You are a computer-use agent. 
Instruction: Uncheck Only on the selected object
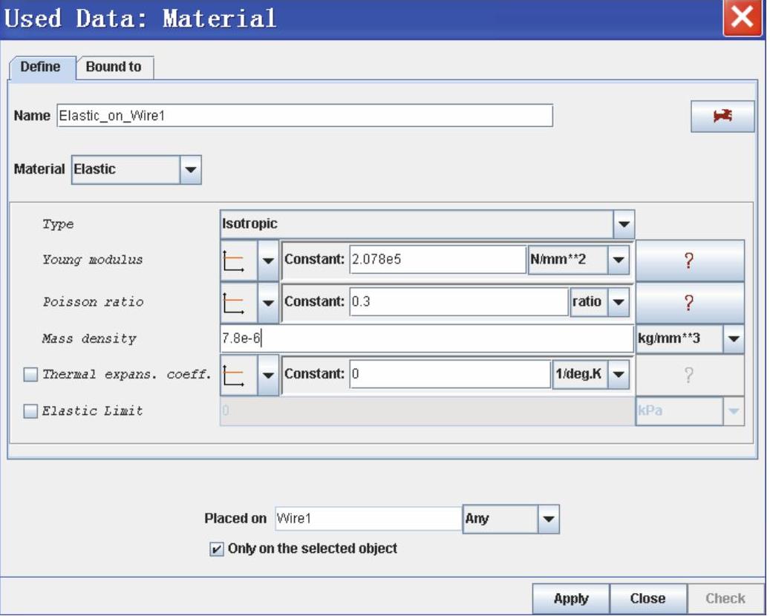tap(217, 549)
